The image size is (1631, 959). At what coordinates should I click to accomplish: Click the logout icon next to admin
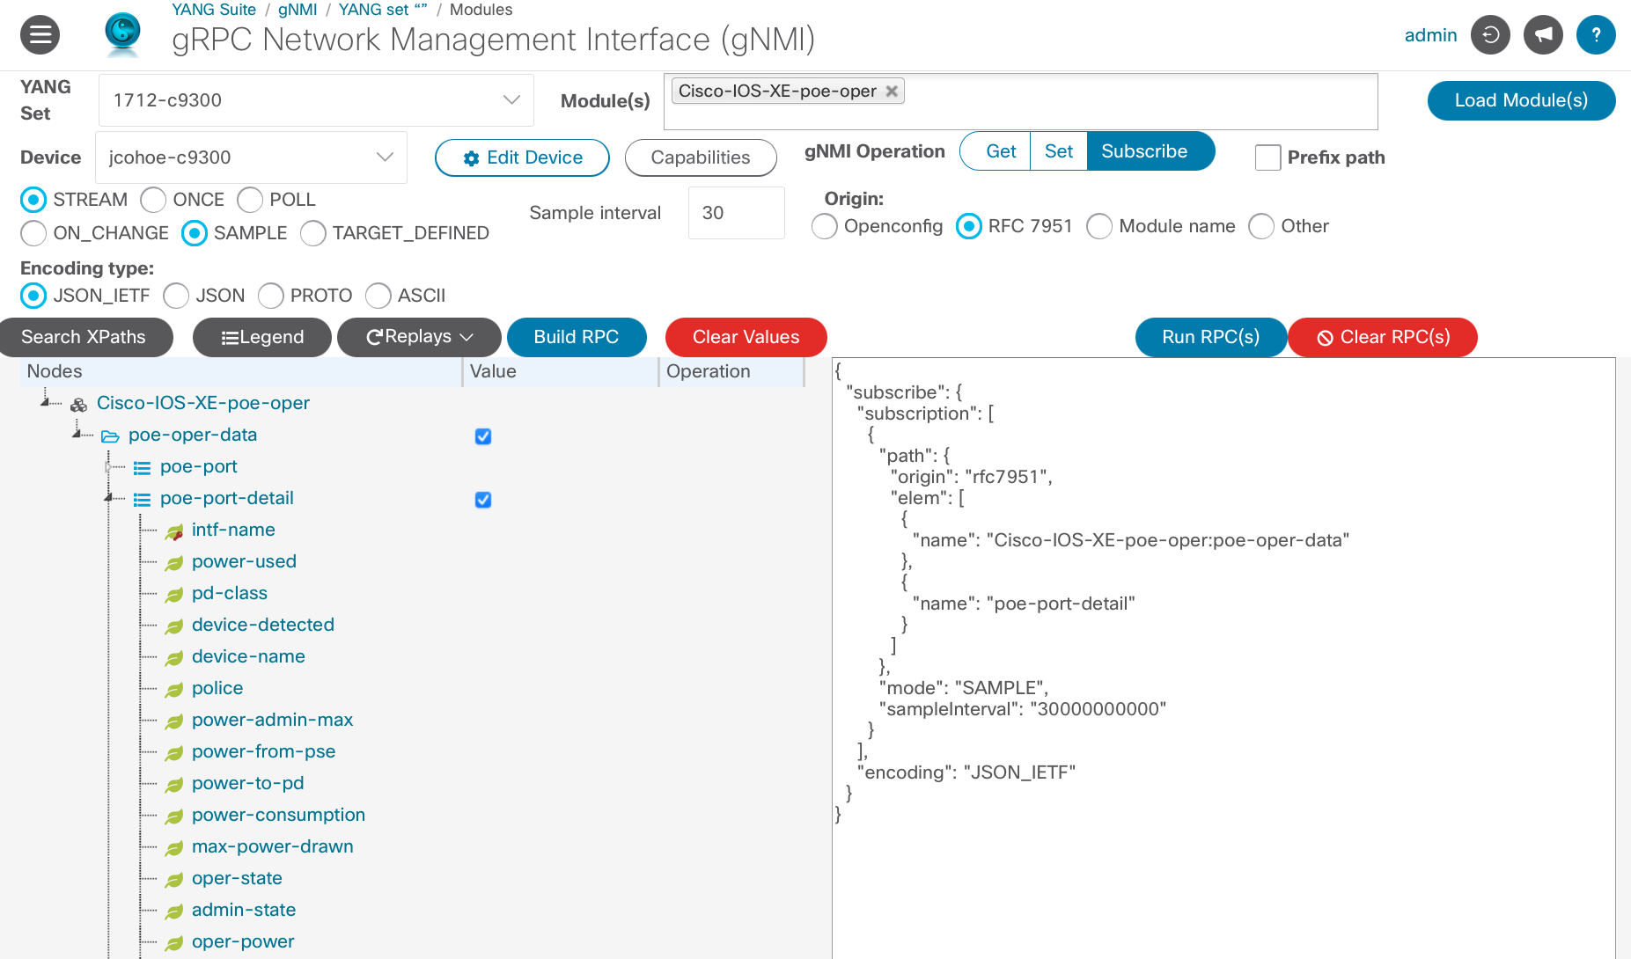[x=1490, y=35]
